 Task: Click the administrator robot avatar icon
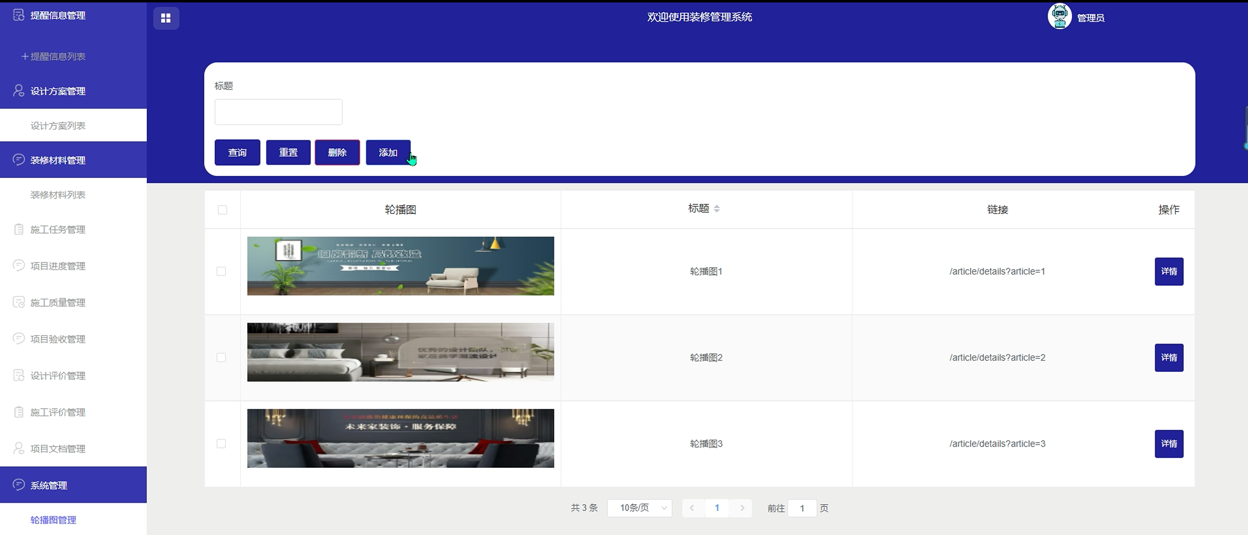click(x=1059, y=17)
